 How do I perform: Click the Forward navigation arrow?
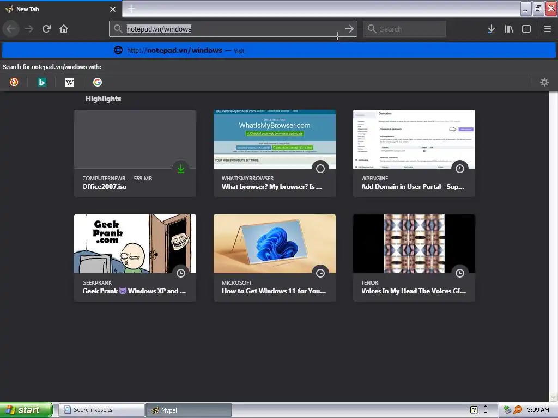click(x=29, y=29)
